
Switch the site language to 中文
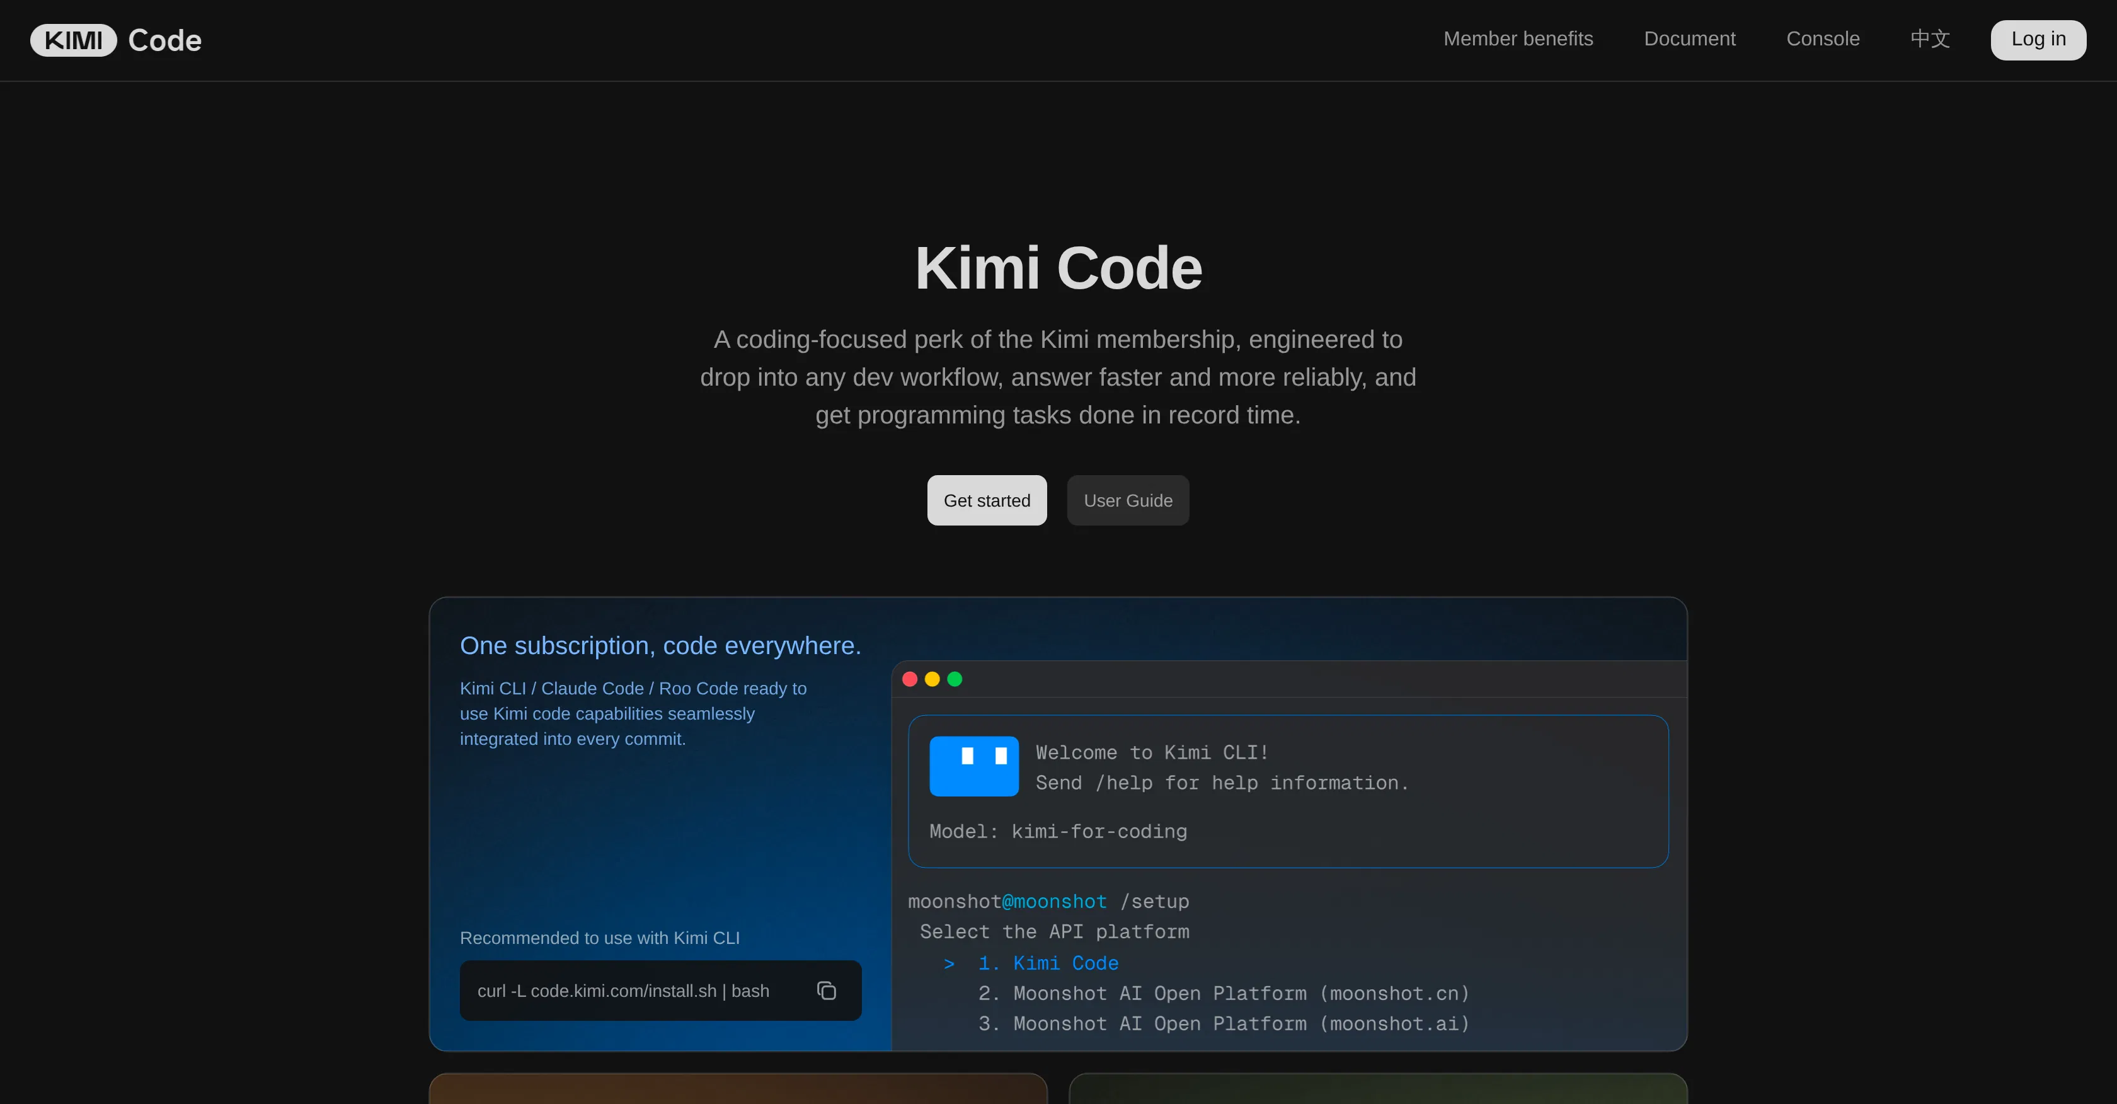coord(1930,38)
